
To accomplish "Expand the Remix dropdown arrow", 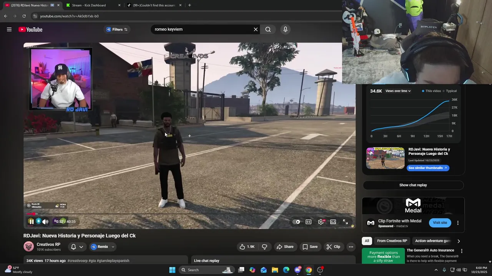I will coord(113,247).
